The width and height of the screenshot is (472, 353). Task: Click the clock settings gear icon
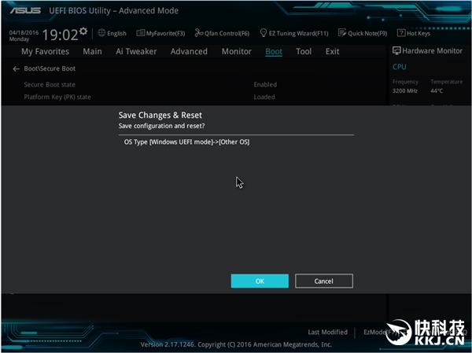(83, 31)
